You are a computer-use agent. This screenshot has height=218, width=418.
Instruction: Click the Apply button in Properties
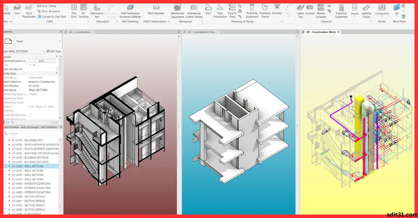tap(54, 122)
